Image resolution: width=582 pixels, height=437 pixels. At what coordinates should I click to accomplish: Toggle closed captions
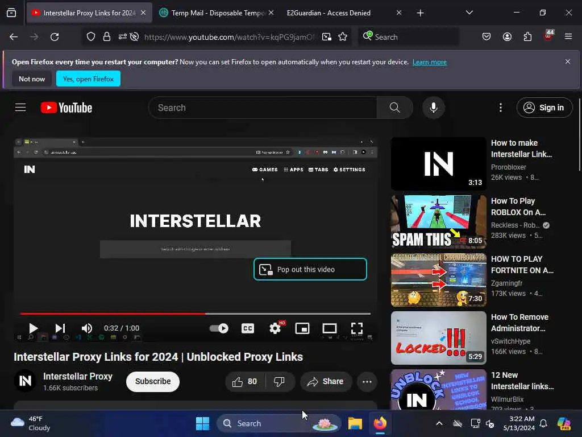click(248, 328)
